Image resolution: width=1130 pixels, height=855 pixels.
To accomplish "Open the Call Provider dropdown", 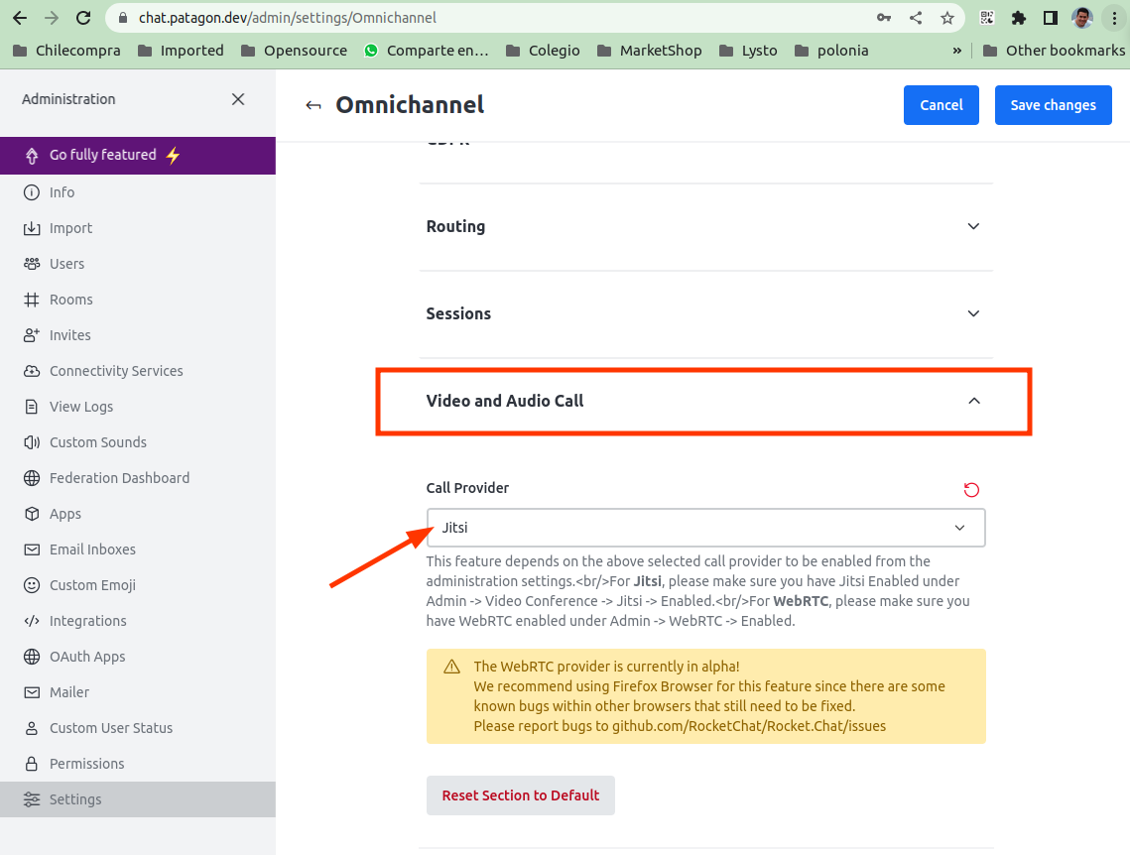I will click(705, 528).
